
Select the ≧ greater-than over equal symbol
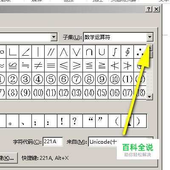102,65
